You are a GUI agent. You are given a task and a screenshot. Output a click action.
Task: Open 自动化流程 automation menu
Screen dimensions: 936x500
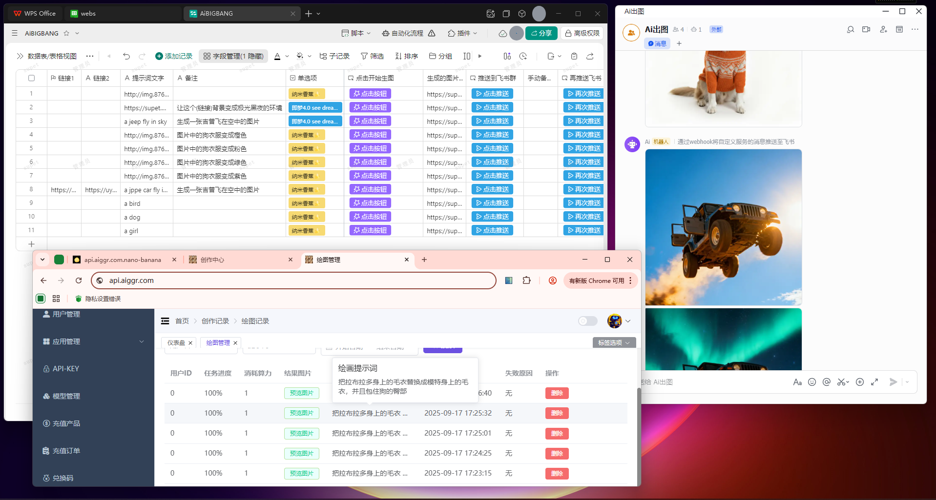tap(408, 33)
